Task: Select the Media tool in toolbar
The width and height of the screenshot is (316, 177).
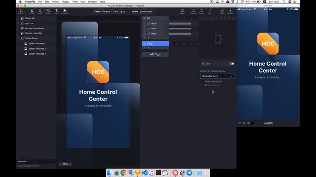Action: 40,11
